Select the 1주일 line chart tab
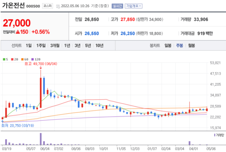The image size is (226, 152). tap(41, 46)
